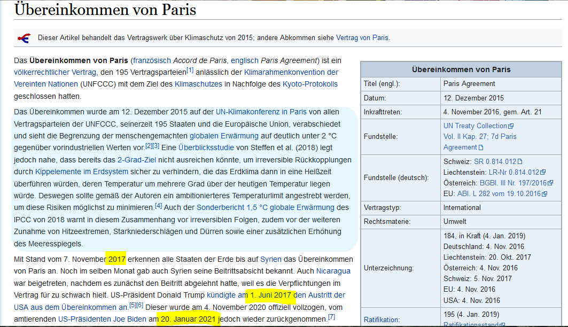This screenshot has height=327, width=568.
Task: Open footnote reference [7]
Action: click(x=331, y=317)
